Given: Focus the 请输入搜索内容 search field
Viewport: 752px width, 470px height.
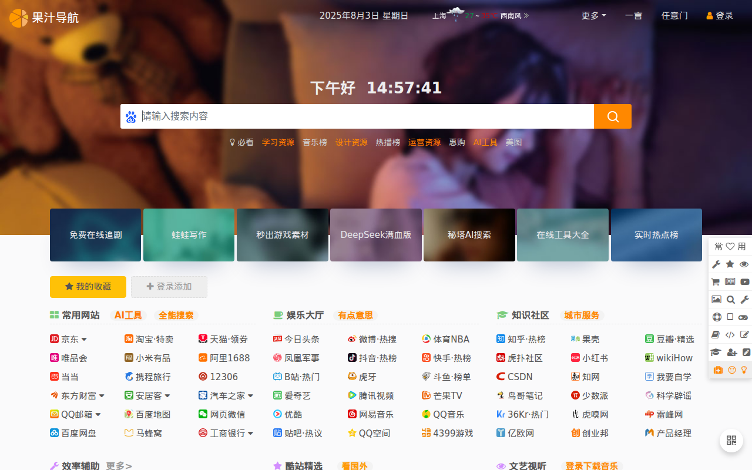Looking at the screenshot, I should pyautogui.click(x=367, y=116).
